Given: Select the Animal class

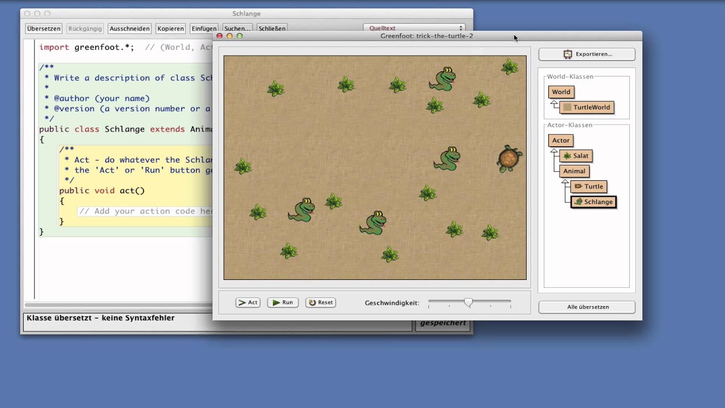Looking at the screenshot, I should [574, 171].
